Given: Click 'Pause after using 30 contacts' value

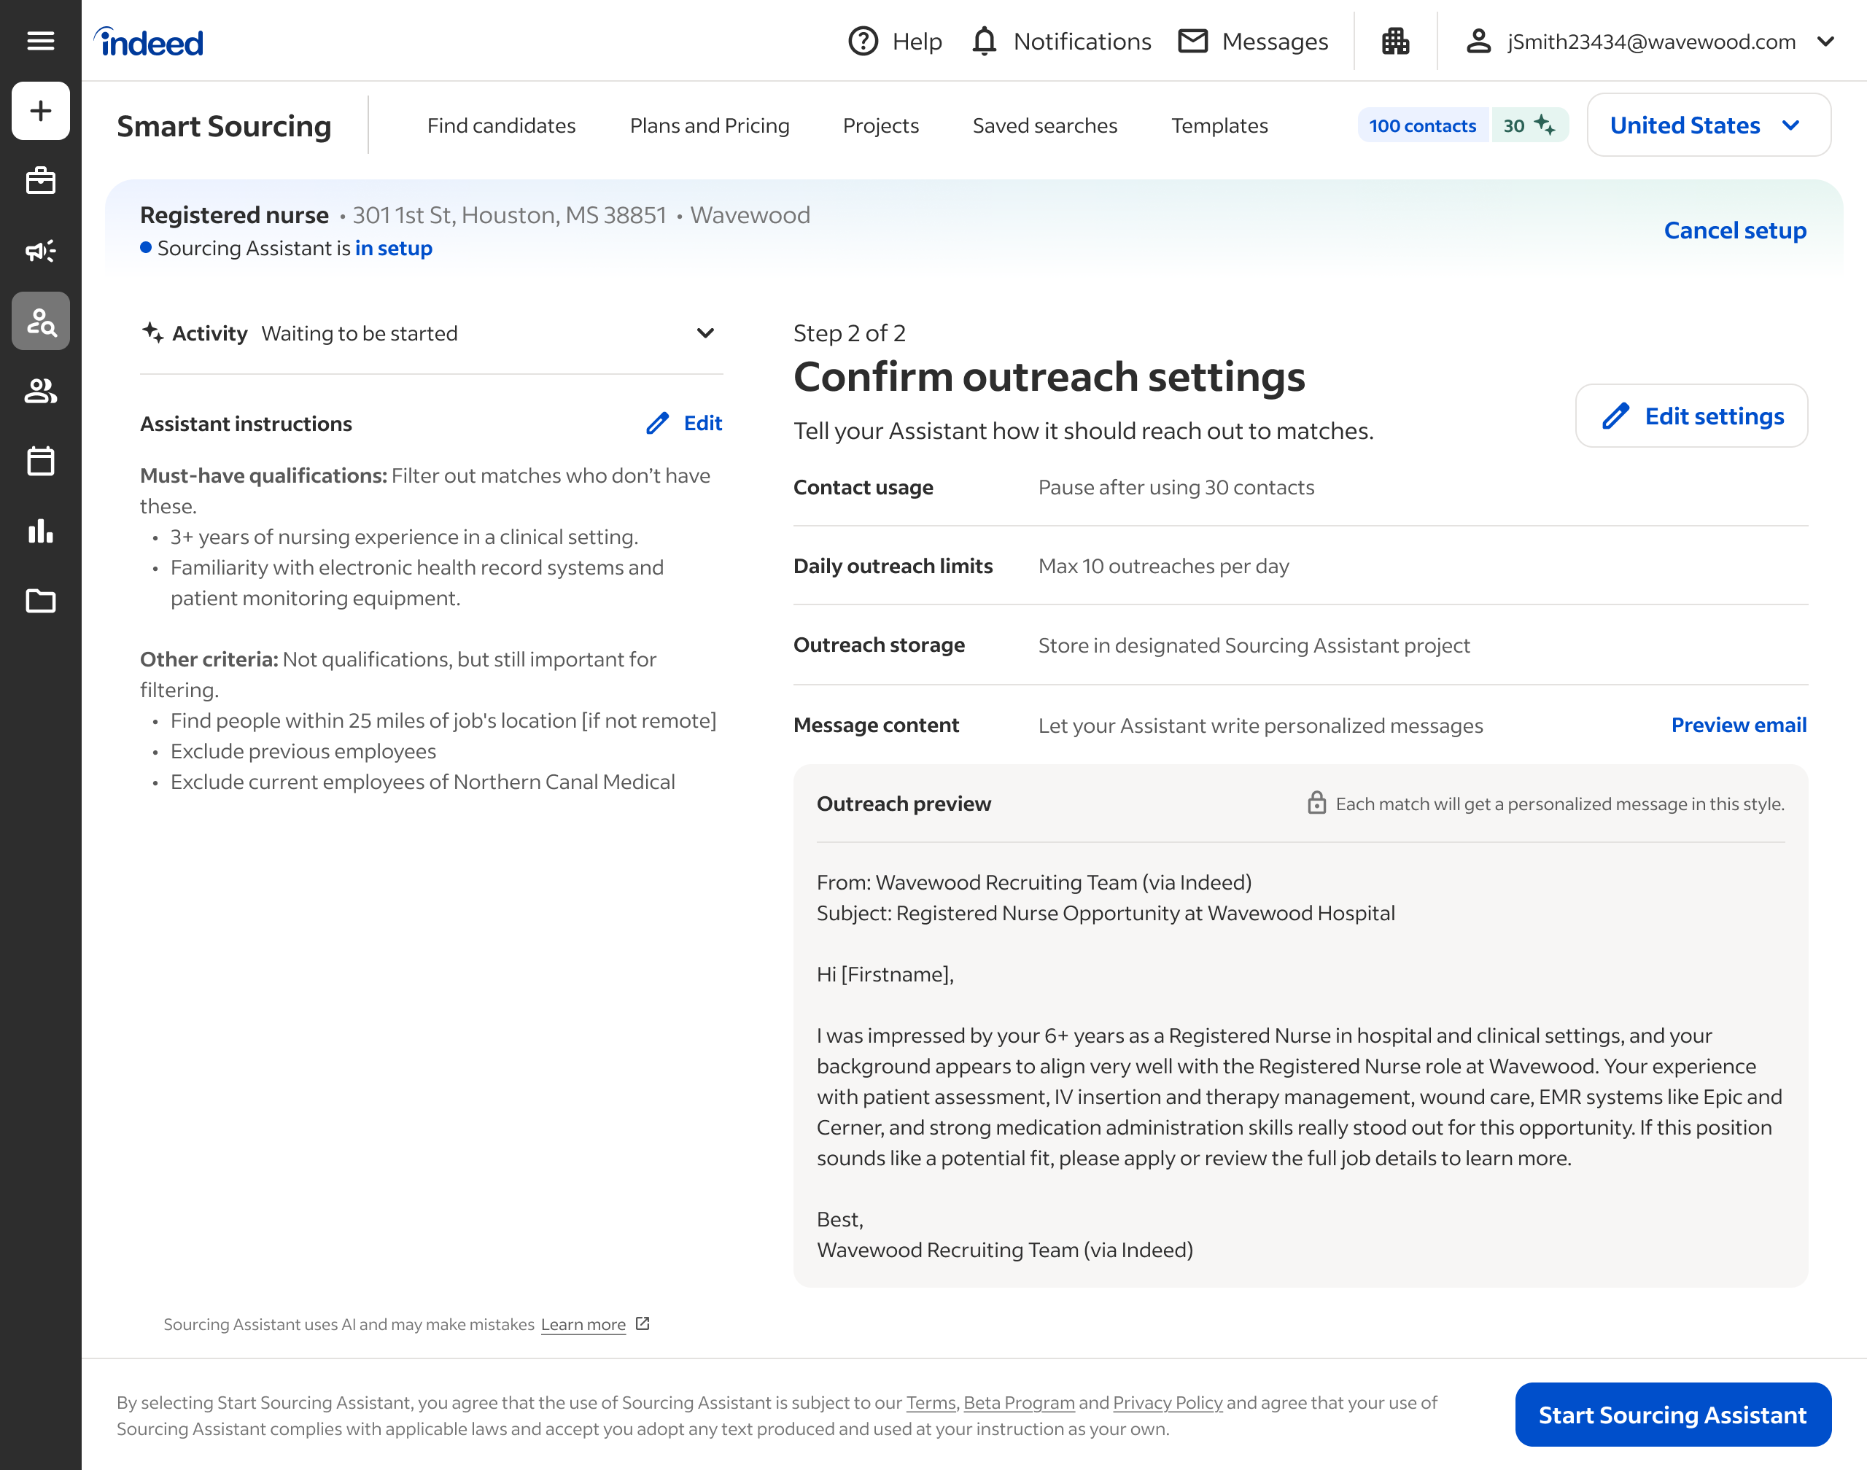Looking at the screenshot, I should pyautogui.click(x=1176, y=487).
